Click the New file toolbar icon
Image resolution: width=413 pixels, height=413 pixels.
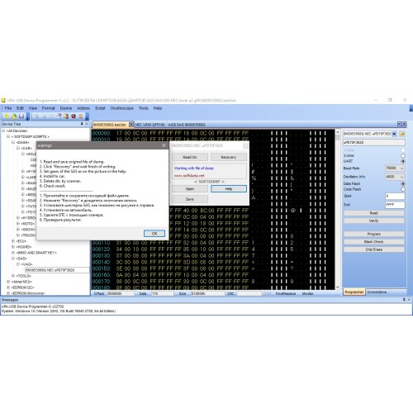pos(7,116)
